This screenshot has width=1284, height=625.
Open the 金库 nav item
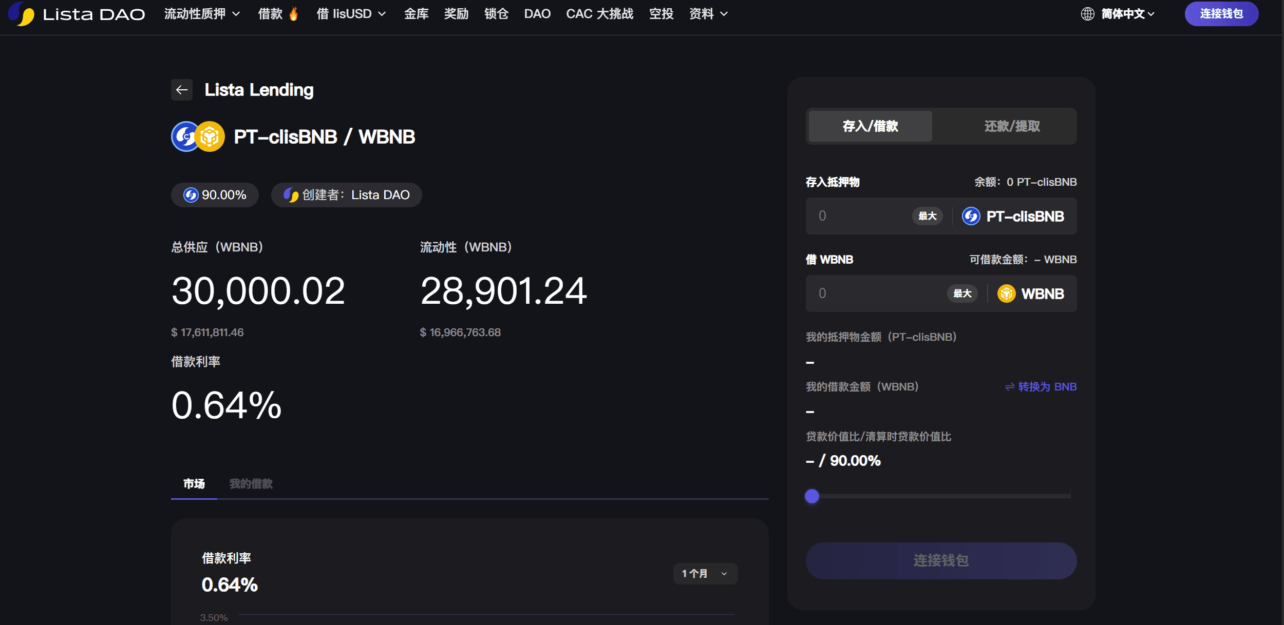click(416, 14)
